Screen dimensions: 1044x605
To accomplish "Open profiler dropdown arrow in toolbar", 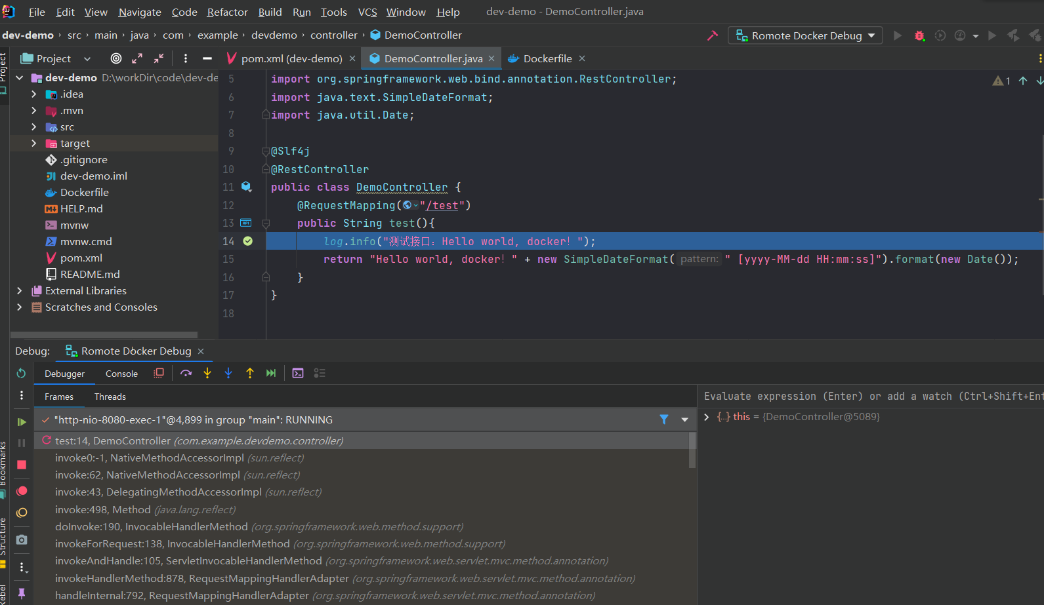I will click(976, 36).
